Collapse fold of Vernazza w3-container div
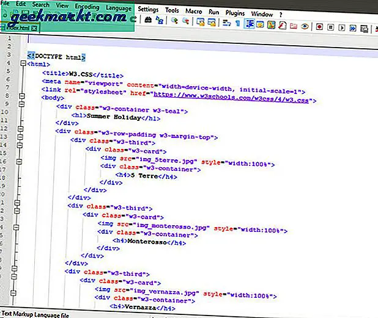The height and width of the screenshot is (318, 378). tap(13, 293)
